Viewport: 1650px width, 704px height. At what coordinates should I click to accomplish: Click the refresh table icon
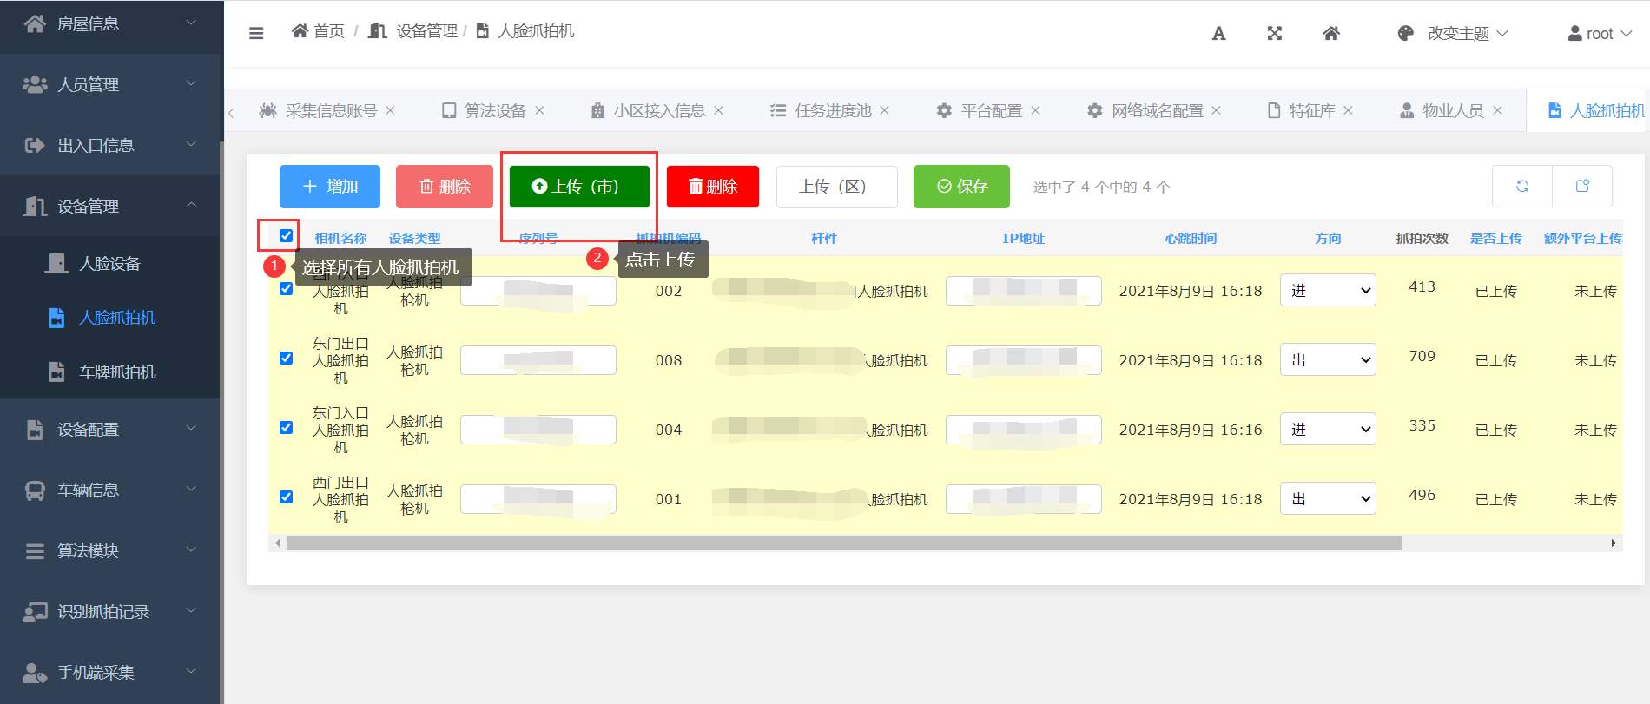1521,186
